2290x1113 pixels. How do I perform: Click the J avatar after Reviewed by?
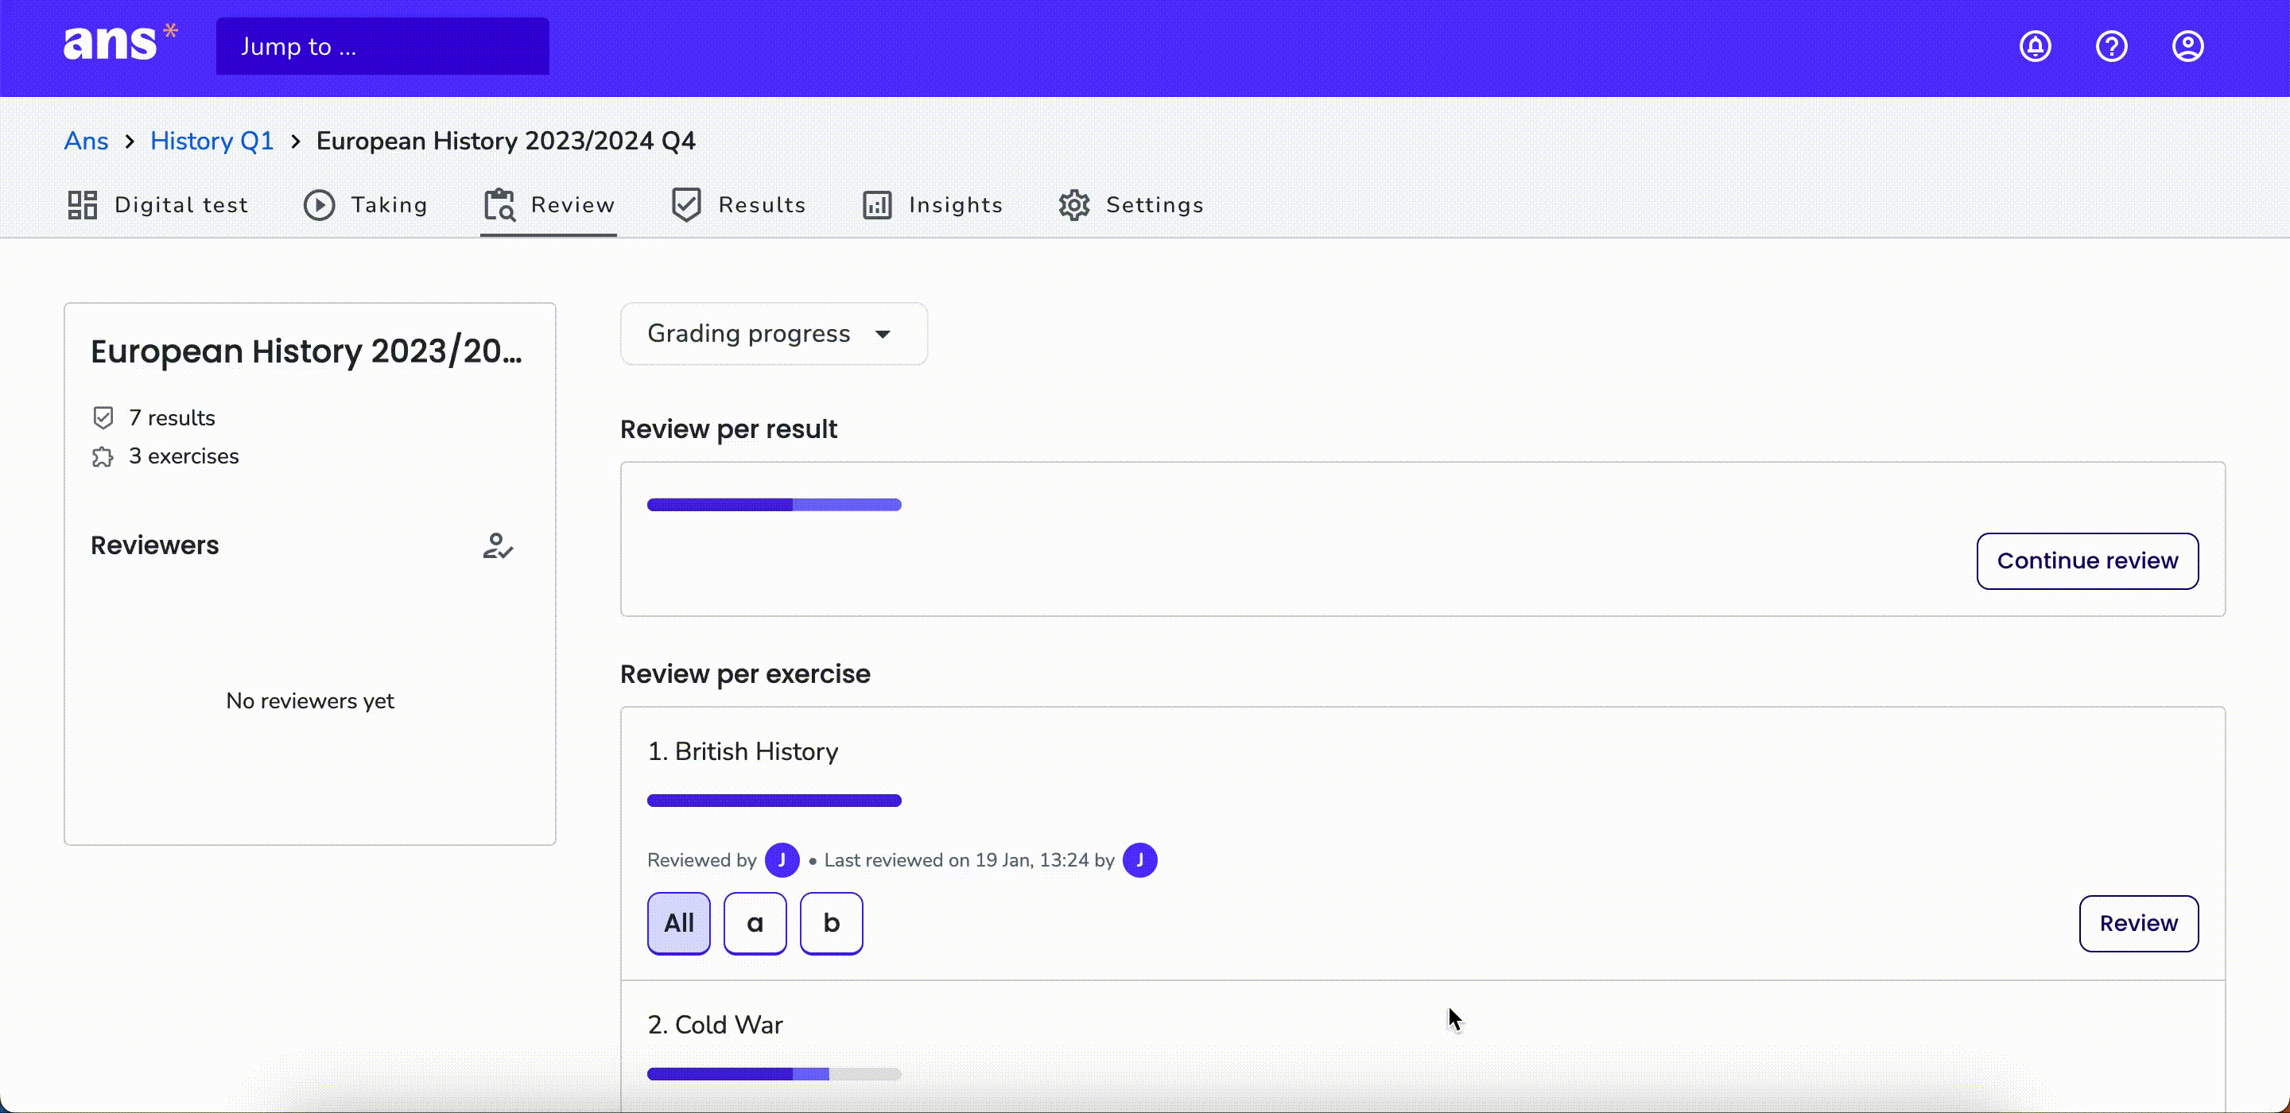coord(782,859)
